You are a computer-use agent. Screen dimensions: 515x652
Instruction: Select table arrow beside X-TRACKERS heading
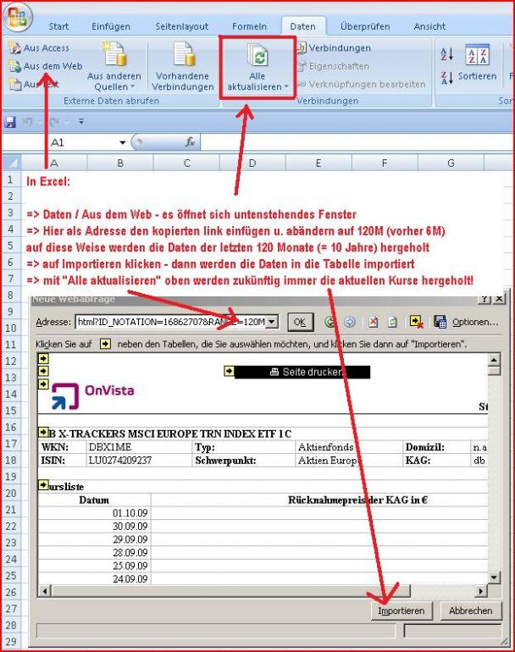[43, 433]
